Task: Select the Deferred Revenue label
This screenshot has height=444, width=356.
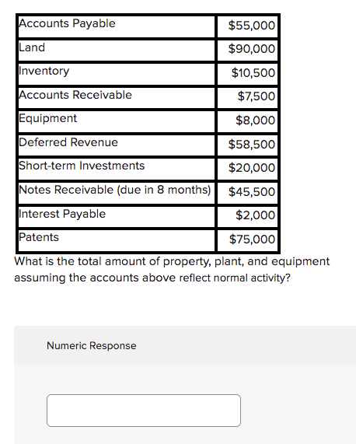Action: click(x=68, y=142)
